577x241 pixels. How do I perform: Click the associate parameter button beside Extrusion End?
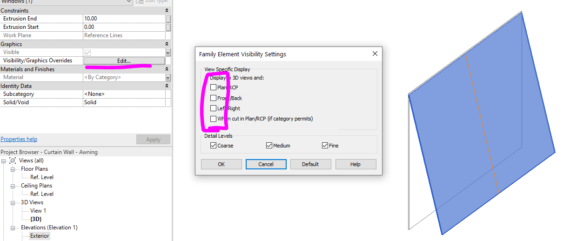(x=168, y=19)
